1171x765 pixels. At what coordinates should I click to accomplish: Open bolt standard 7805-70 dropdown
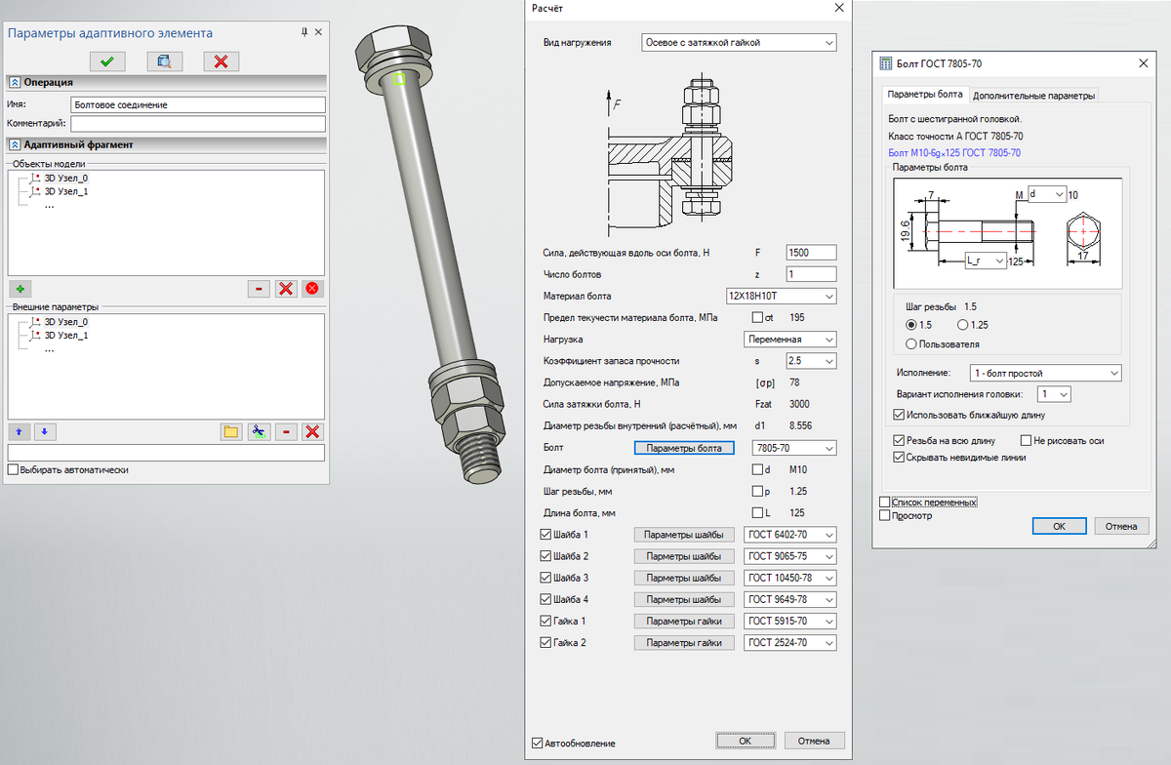794,448
